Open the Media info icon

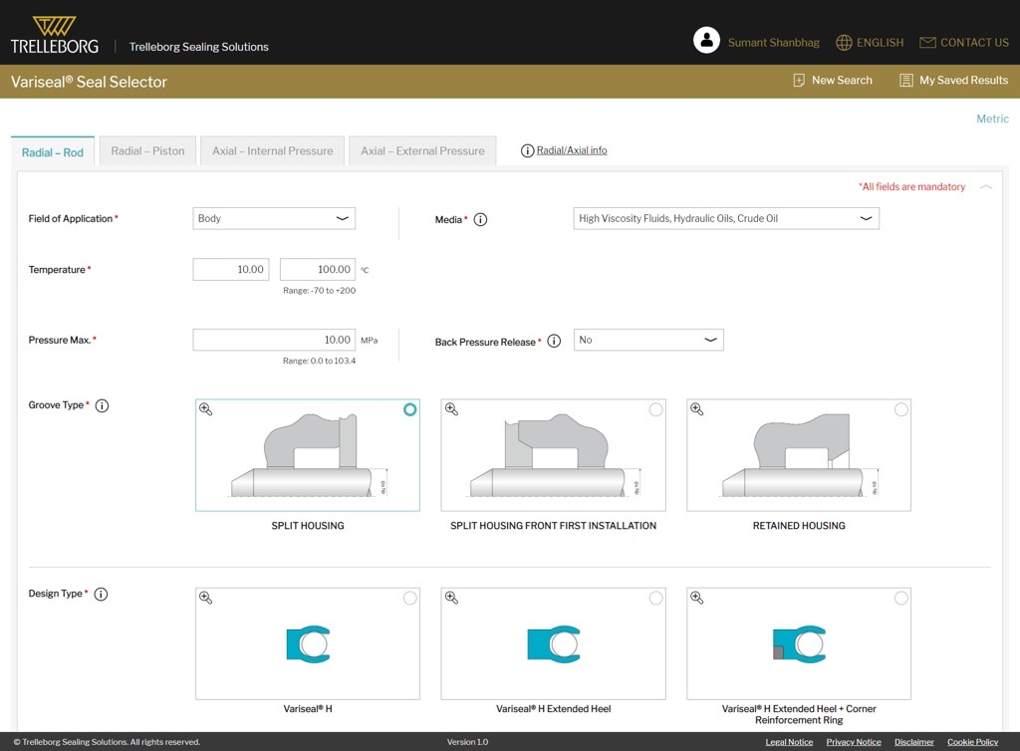480,220
